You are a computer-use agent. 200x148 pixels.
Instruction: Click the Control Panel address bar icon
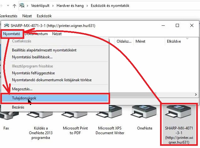coord(22,6)
